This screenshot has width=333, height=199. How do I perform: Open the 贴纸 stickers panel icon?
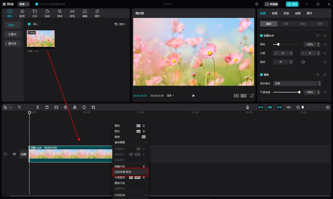(47, 13)
